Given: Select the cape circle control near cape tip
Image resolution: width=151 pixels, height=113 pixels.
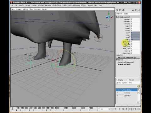Looking at the screenshot, I should click(x=98, y=37).
